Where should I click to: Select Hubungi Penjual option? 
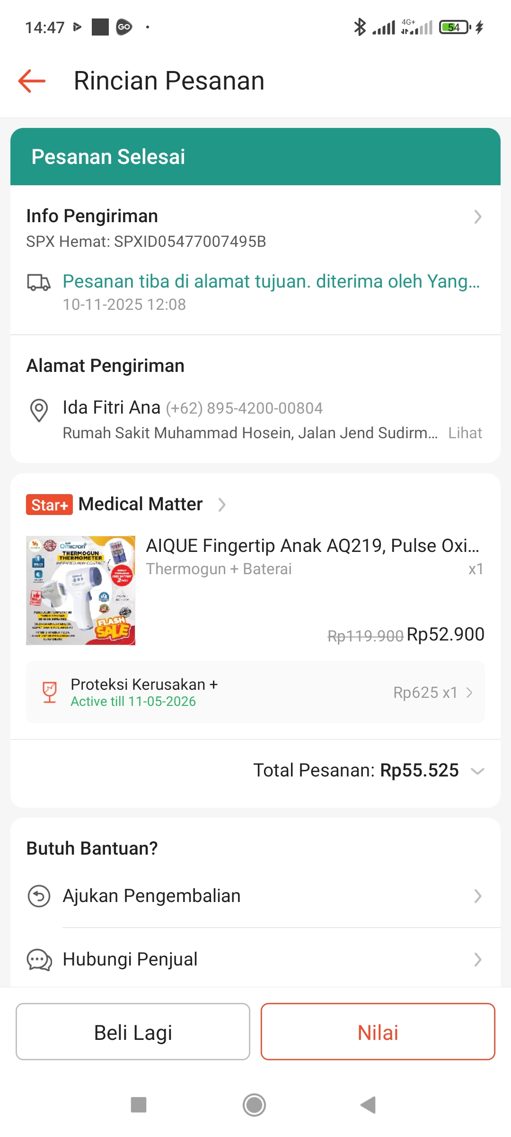tap(130, 959)
